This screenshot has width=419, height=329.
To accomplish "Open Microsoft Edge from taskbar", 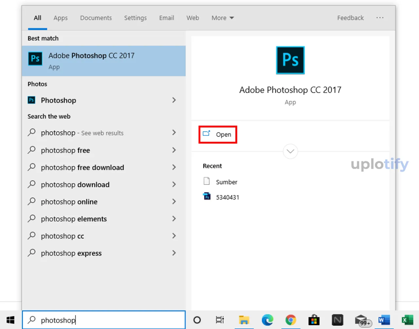I will tap(267, 320).
